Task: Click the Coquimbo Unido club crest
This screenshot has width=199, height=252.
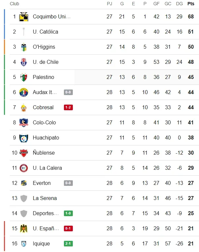Action: [24, 16]
